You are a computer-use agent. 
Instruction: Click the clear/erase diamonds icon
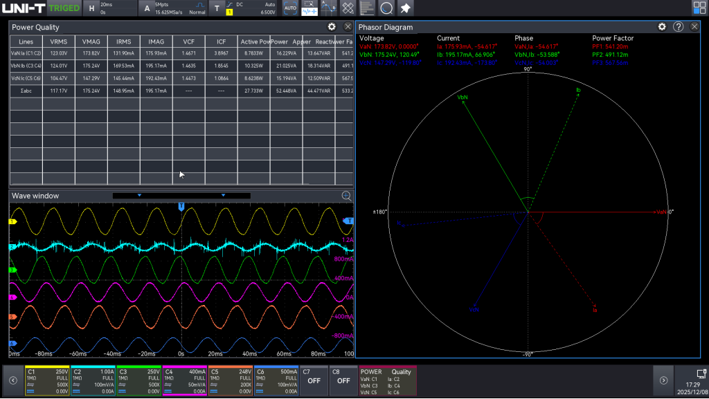[x=348, y=8]
